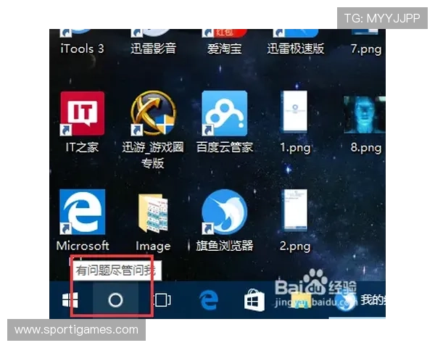Click the Cortana circle search button

coord(115,300)
